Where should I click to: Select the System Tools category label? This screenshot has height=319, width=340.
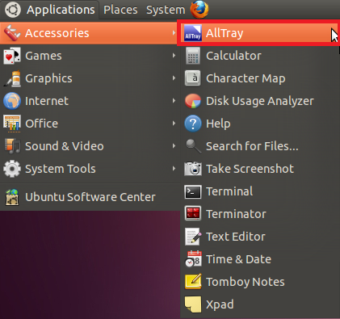61,170
